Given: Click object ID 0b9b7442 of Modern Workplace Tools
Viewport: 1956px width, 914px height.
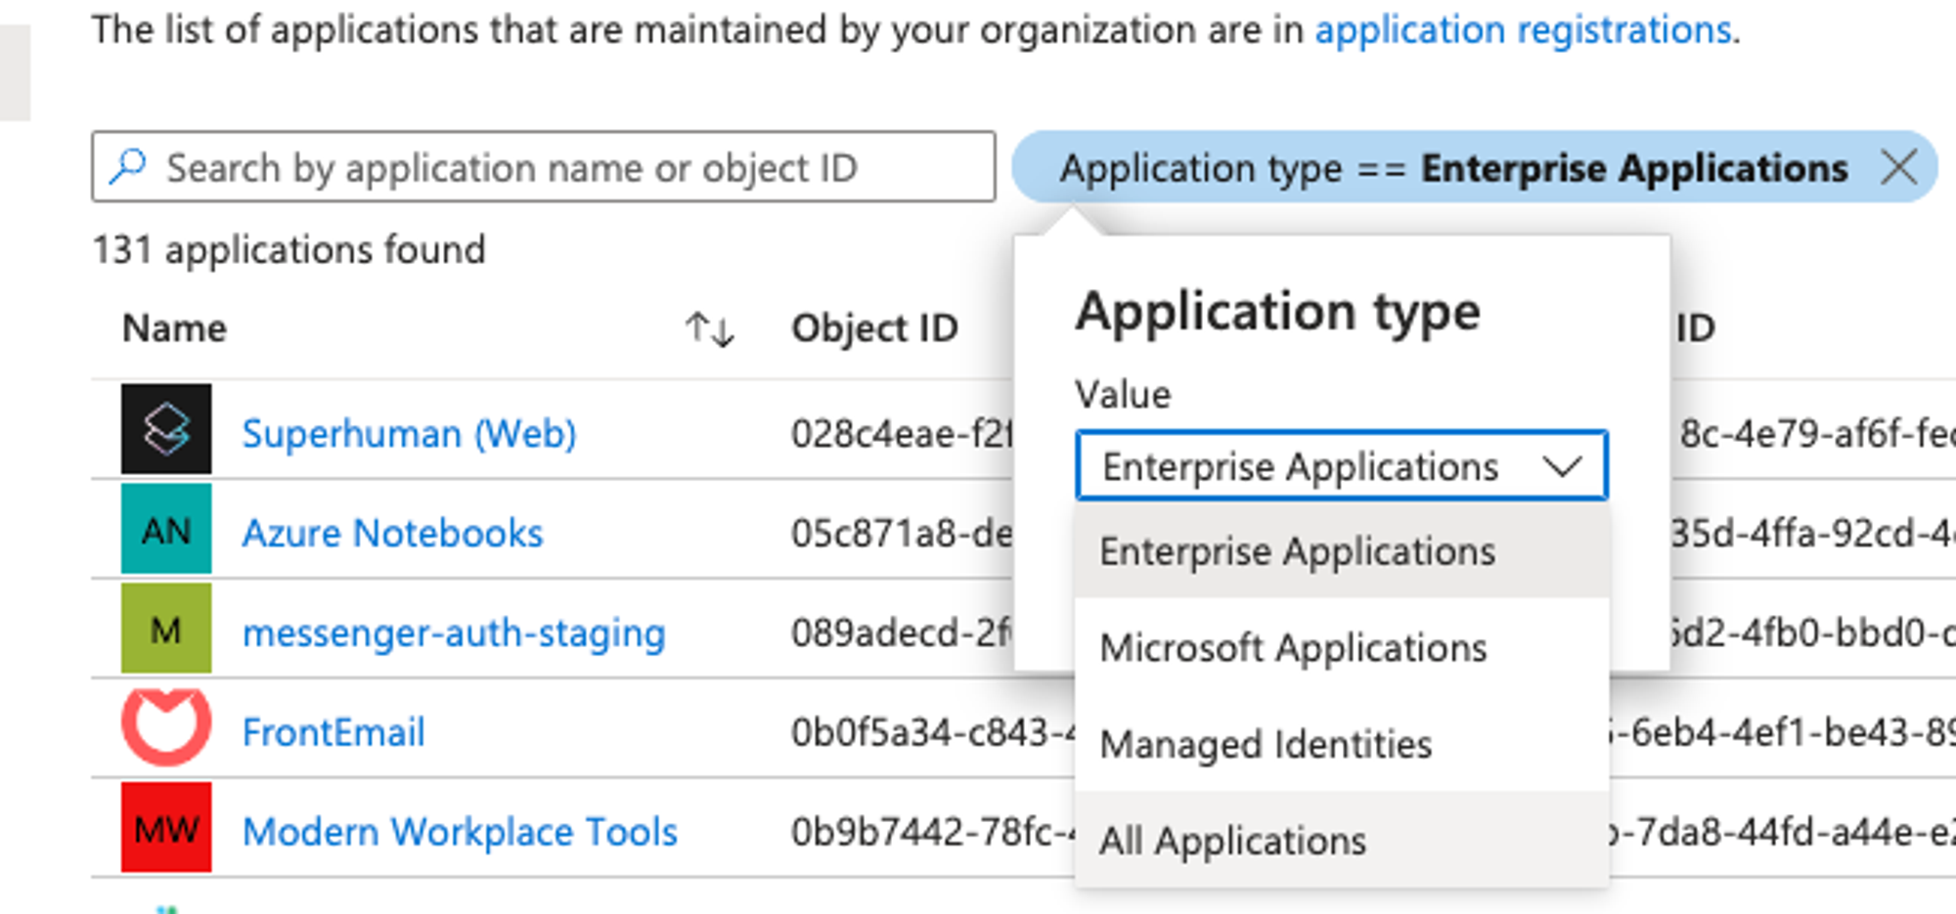Looking at the screenshot, I should point(933,832).
